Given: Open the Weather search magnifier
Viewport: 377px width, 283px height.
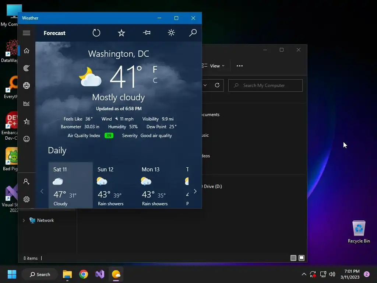Looking at the screenshot, I should 193,33.
